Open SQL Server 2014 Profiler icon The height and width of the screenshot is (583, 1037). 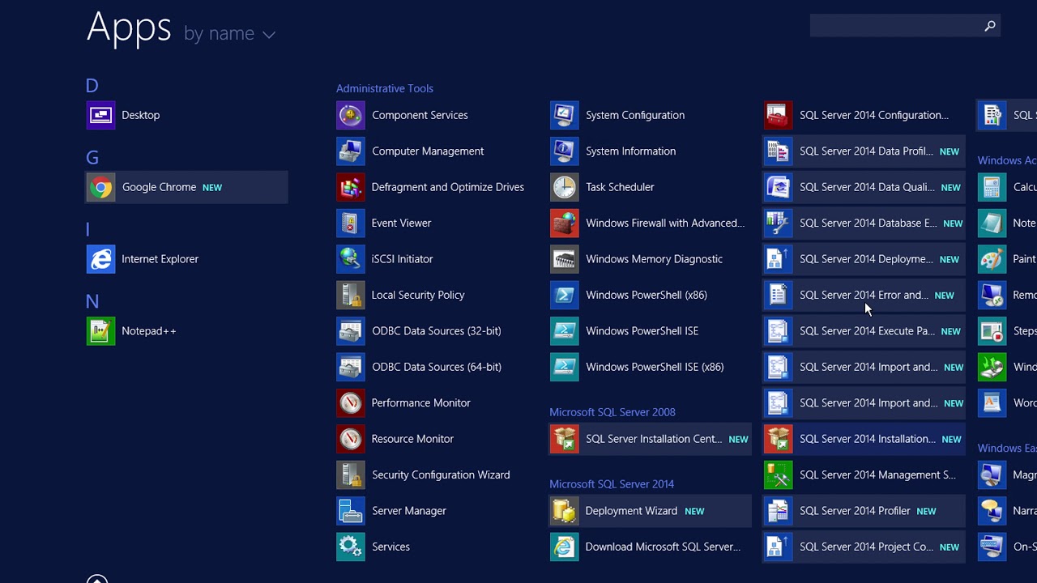click(x=778, y=511)
